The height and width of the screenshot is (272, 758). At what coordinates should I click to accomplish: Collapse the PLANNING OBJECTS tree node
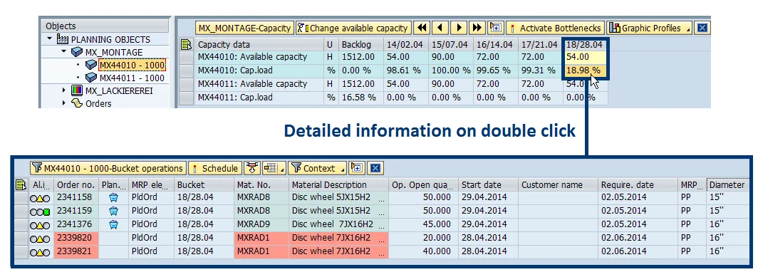click(49, 38)
